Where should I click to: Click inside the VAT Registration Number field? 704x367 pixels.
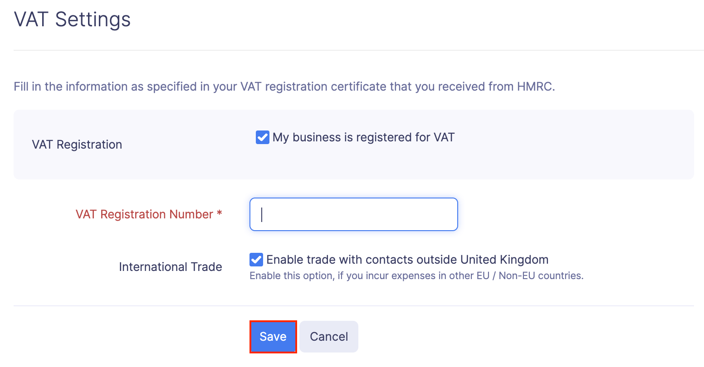point(353,214)
